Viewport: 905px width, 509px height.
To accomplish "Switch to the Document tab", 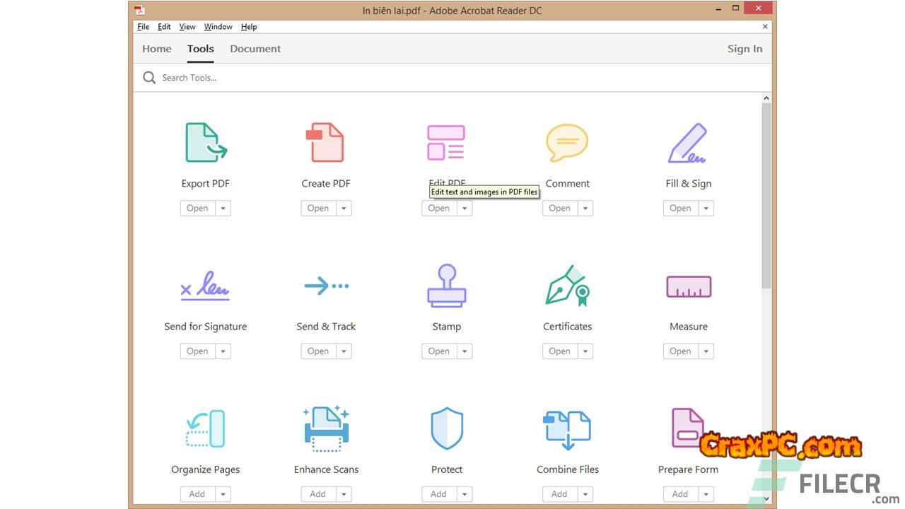I will (x=255, y=49).
